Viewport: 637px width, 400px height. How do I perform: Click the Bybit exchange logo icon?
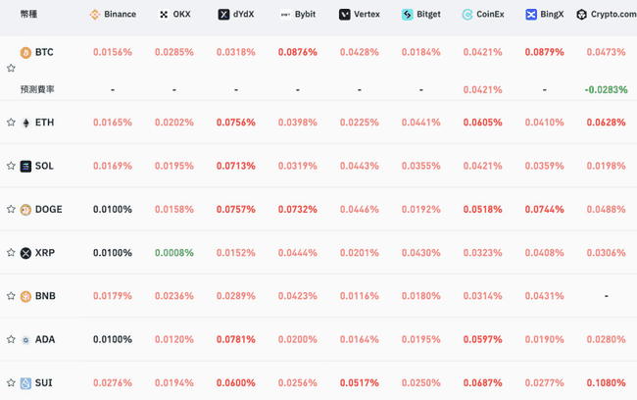pos(285,15)
